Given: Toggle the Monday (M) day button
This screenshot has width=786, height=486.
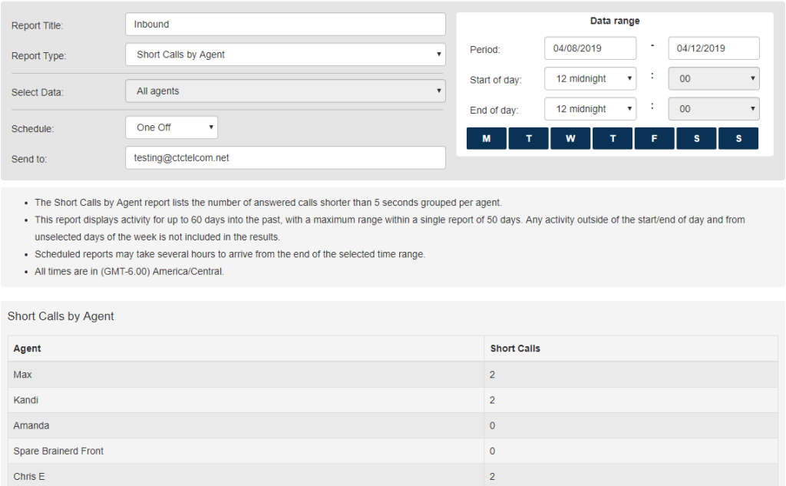Looking at the screenshot, I should tap(486, 138).
